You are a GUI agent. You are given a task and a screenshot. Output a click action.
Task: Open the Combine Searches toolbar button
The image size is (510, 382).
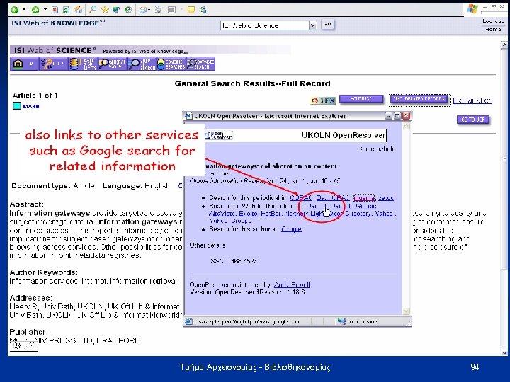click(x=171, y=64)
